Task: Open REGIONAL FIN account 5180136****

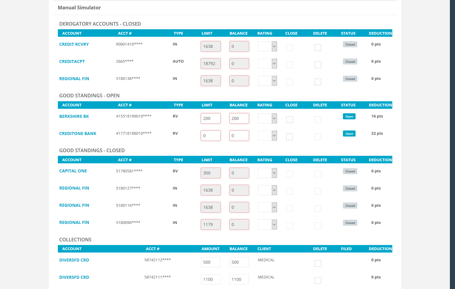Action: pyautogui.click(x=74, y=79)
